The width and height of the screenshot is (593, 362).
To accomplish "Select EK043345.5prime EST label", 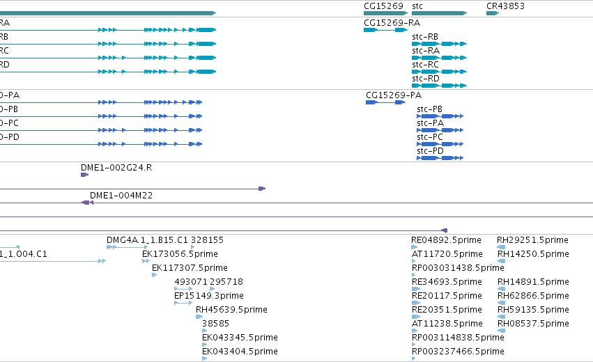I will coord(240,338).
